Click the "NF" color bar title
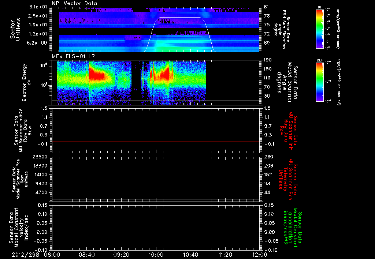 (320, 7)
